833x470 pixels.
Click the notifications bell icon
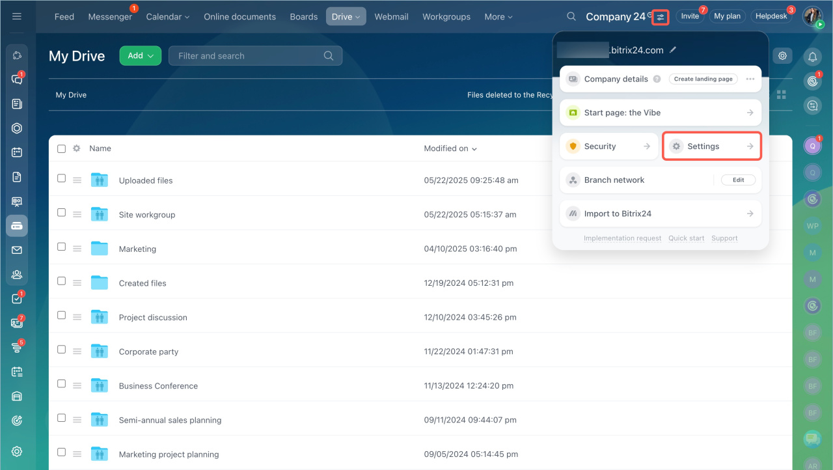[812, 57]
